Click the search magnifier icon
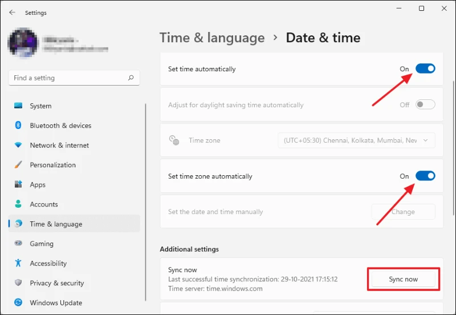The width and height of the screenshot is (456, 315). 131,78
